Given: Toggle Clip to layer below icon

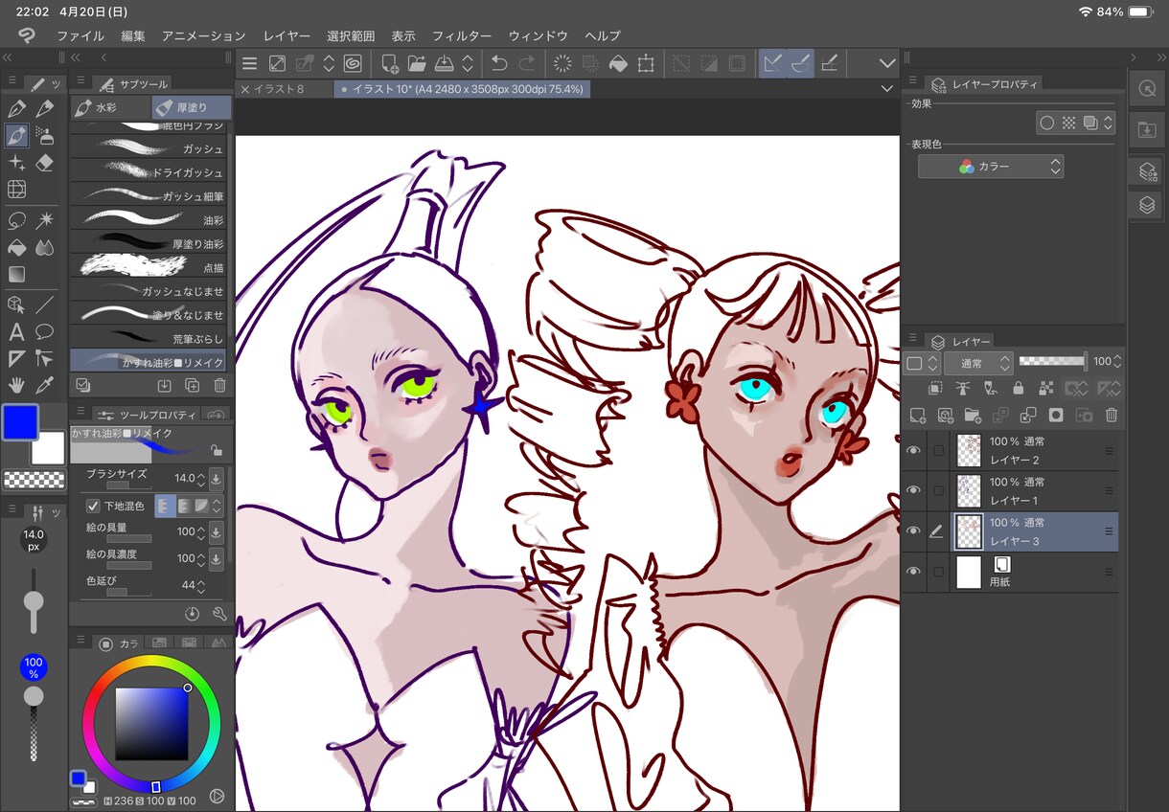Looking at the screenshot, I should pyautogui.click(x=936, y=388).
